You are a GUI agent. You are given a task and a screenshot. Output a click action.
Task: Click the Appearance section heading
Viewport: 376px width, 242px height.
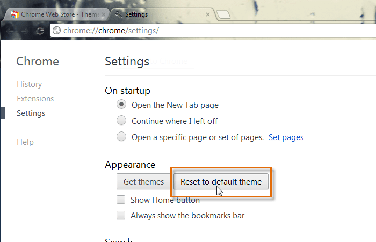(x=130, y=165)
